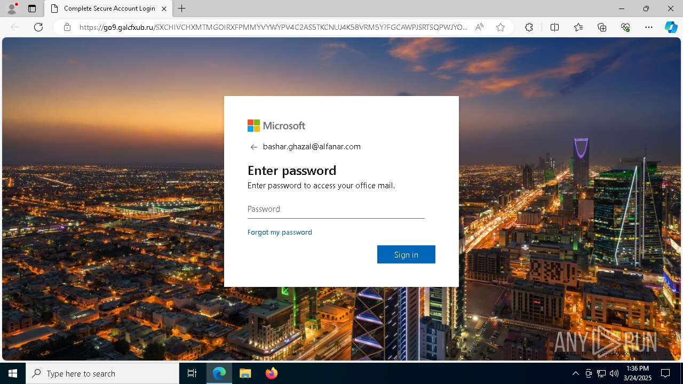The width and height of the screenshot is (683, 384).
Task: Open Browser essentials icon
Action: pyautogui.click(x=625, y=27)
